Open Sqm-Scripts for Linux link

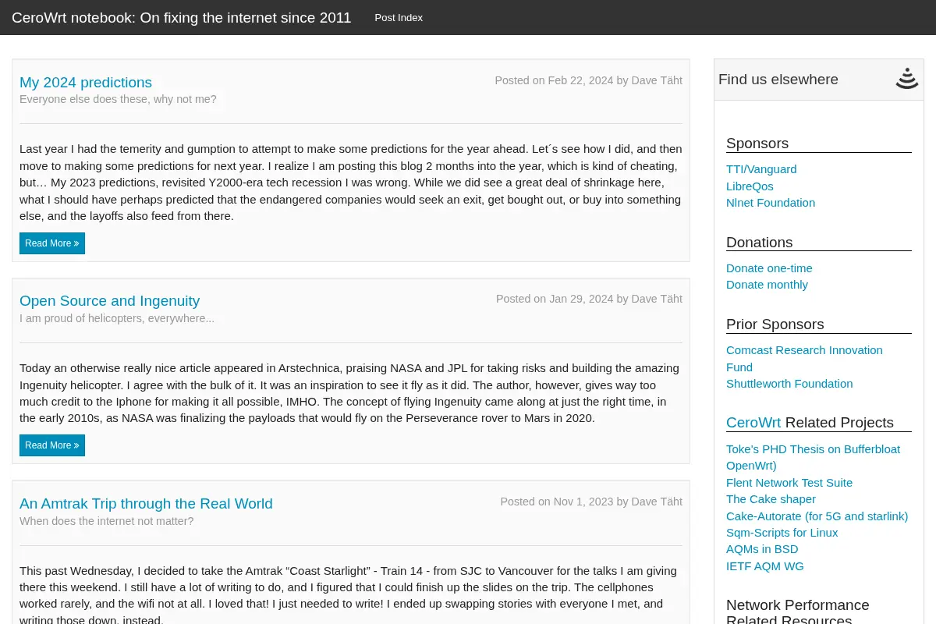(x=782, y=533)
